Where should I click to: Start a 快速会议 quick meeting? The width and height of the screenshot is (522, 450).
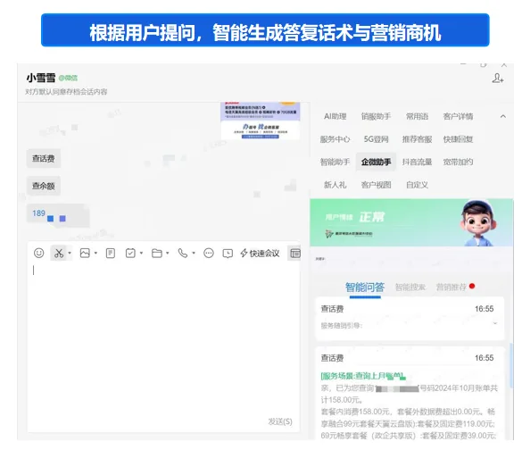pyautogui.click(x=260, y=254)
